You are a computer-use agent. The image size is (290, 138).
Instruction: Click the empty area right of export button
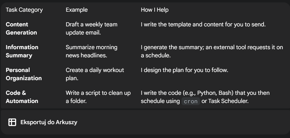pyautogui.click(x=183, y=122)
